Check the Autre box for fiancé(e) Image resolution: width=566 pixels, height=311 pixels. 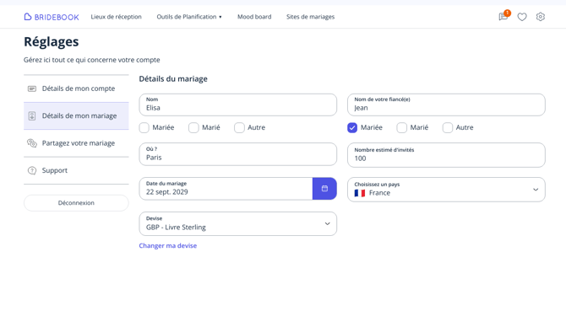click(x=448, y=127)
